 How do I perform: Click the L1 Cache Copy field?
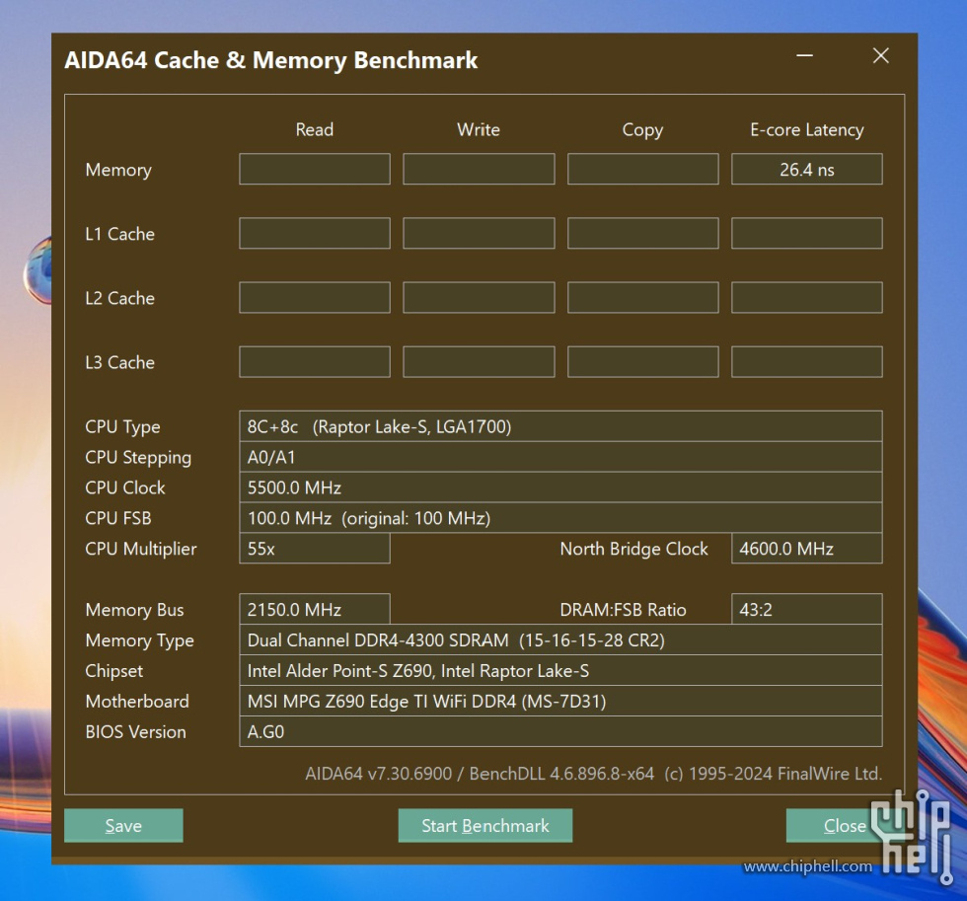pyautogui.click(x=642, y=233)
